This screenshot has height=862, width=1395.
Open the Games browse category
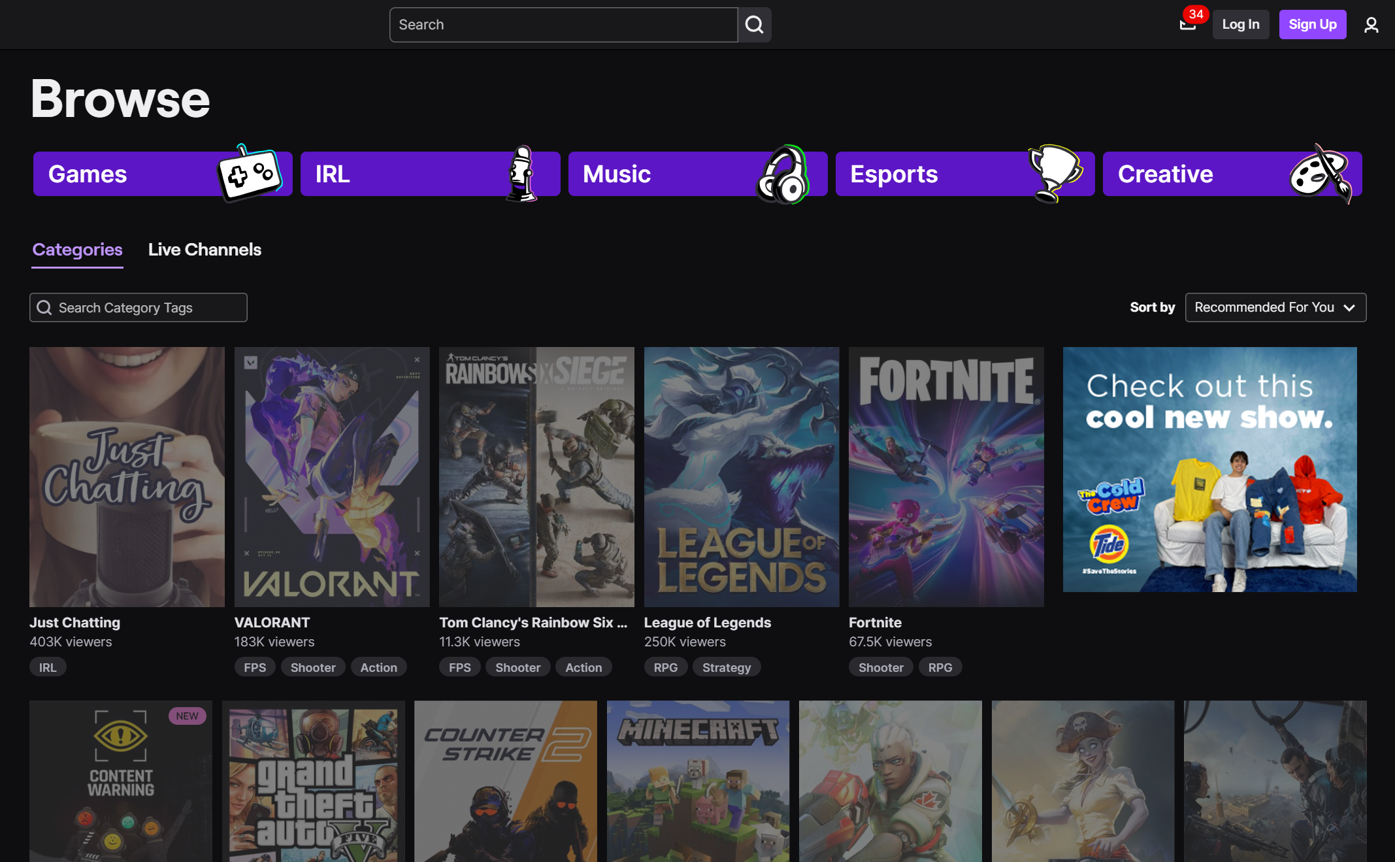(x=163, y=174)
